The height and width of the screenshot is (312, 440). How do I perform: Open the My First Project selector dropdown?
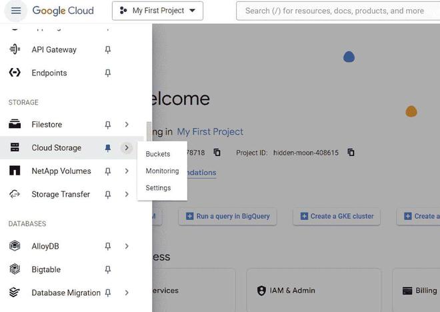point(157,11)
